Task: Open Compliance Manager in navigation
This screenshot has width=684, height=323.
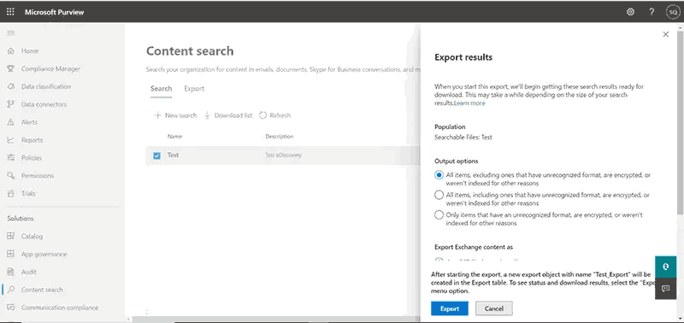Action: click(50, 69)
